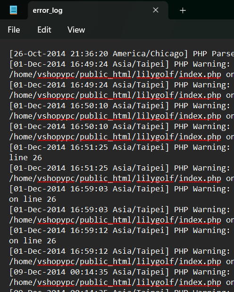Click the first 16:49:24 Asia/Taipei warning line
The width and height of the screenshot is (234, 292).
tap(122, 64)
